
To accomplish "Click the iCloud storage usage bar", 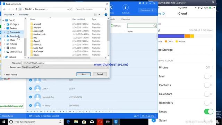I will click(x=185, y=36).
